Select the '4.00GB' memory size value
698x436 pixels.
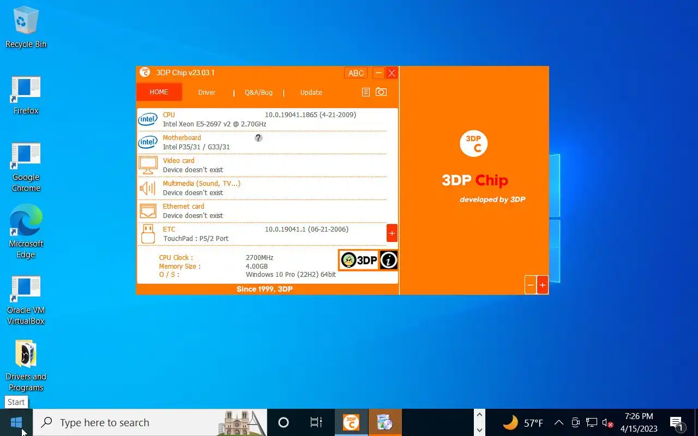(x=257, y=267)
